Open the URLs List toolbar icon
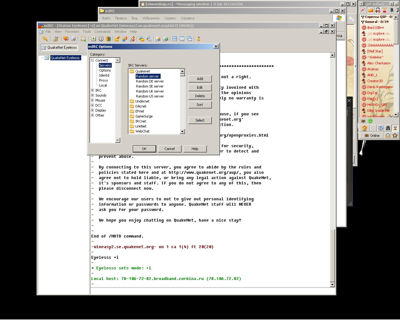400x320 pixels. pos(166,39)
